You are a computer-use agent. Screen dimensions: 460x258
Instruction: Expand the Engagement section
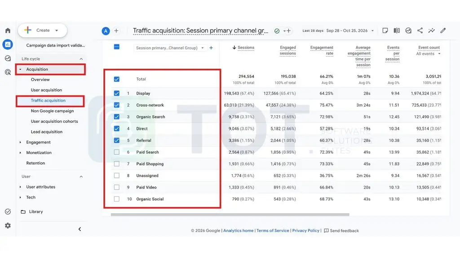20,142
